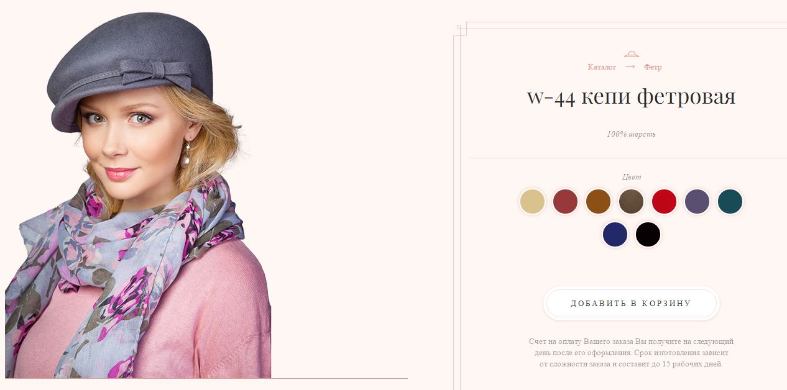This screenshot has height=390, width=787.
Task: Pick the orange-brown color swatch
Action: [x=598, y=202]
